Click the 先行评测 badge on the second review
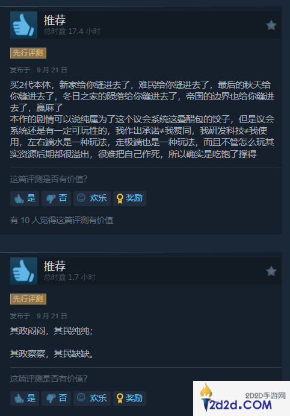290x416 pixels. tap(28, 299)
